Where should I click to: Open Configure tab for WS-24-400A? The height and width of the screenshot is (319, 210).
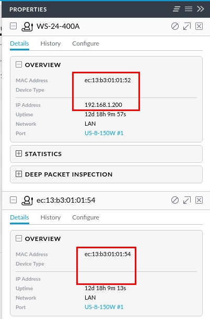coord(86,43)
